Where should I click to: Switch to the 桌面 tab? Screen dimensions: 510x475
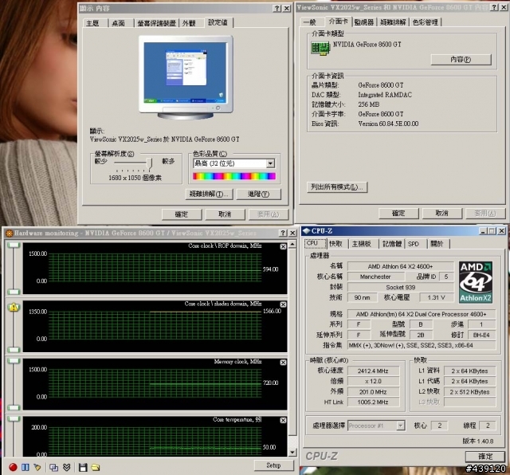click(119, 23)
